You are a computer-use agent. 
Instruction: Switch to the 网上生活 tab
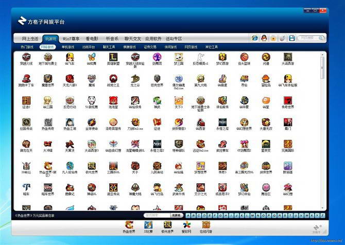point(30,39)
